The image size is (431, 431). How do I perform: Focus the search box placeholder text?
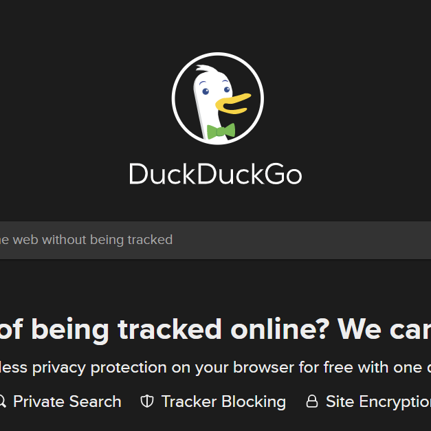coord(87,240)
